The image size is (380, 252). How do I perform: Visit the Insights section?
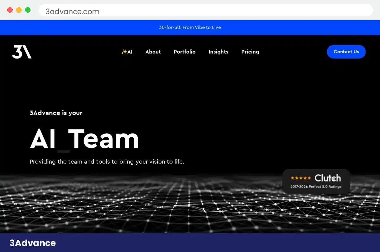[218, 52]
